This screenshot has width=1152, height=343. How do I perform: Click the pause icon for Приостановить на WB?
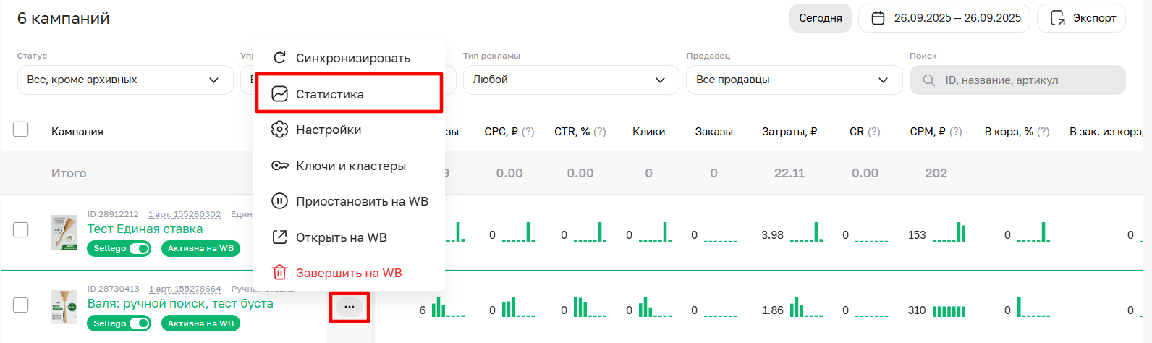tap(279, 201)
